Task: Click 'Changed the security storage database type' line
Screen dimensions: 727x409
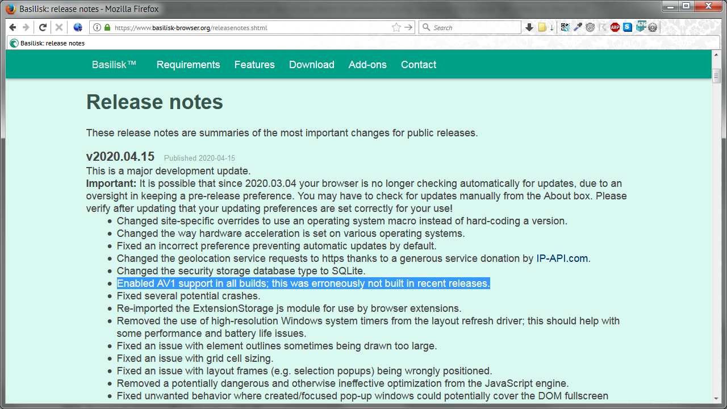Action: click(x=241, y=271)
